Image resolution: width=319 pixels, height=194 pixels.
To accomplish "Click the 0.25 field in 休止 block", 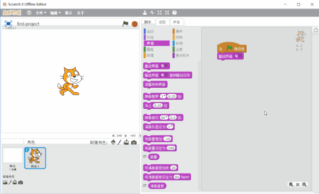I will (x=158, y=105).
